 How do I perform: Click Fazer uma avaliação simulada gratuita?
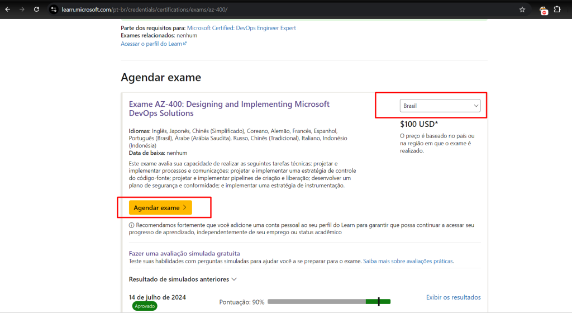(x=184, y=253)
